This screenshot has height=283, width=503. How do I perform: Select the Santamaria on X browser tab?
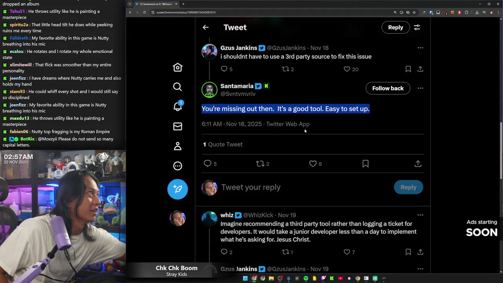click(x=156, y=4)
